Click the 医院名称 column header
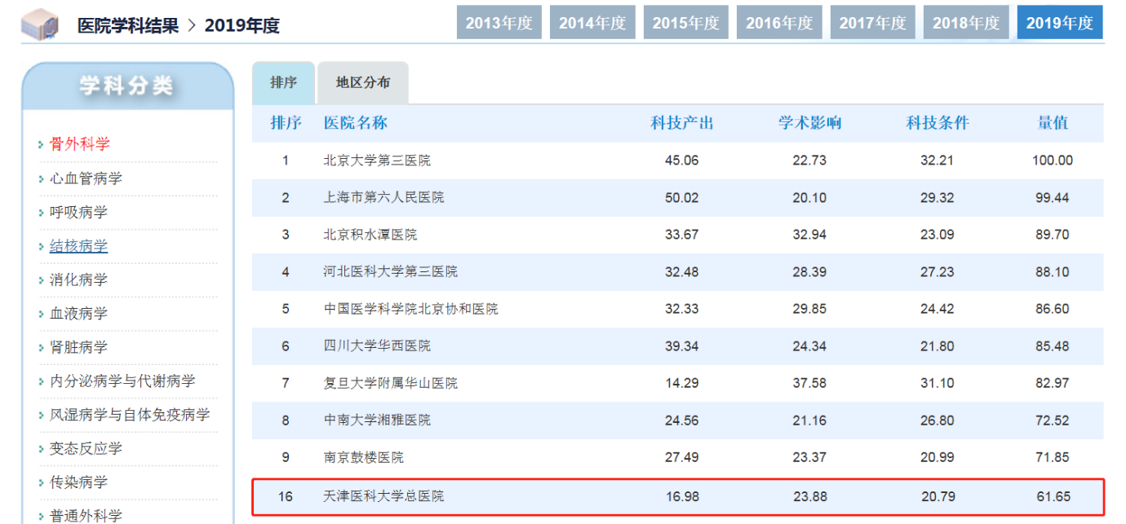 pos(356,123)
